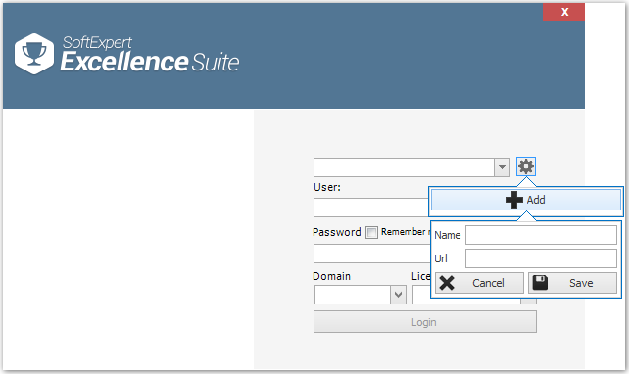Focus the Url input field
Viewport: 629px width, 374px height.
[541, 258]
